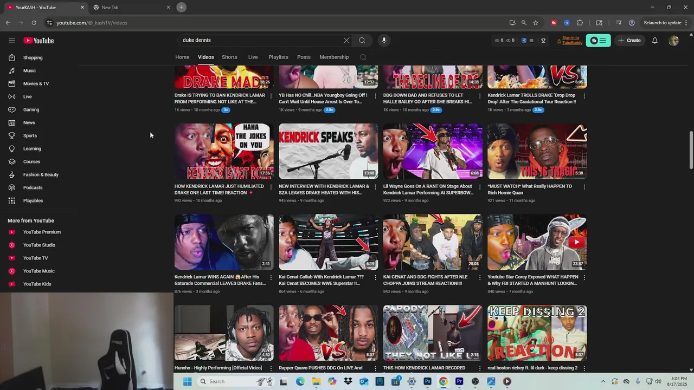Image resolution: width=694 pixels, height=390 pixels.
Task: Open the Posts channel tab
Action: (304, 57)
